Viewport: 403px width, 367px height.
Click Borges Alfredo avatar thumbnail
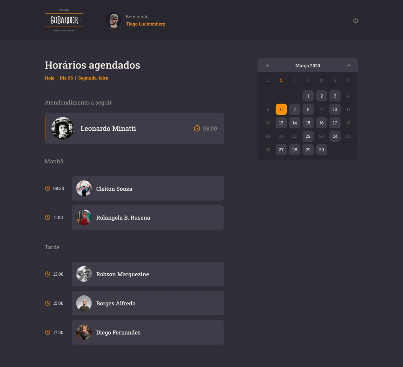(x=84, y=303)
